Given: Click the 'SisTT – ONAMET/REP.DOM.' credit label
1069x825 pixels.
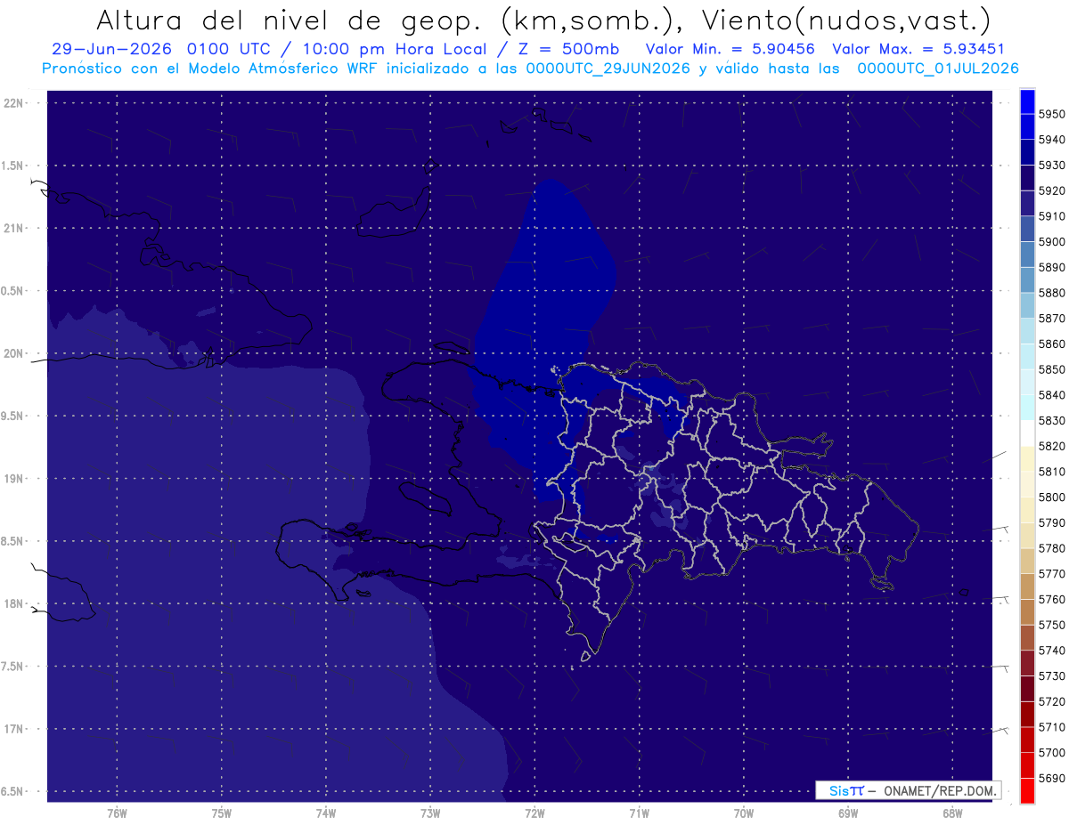Looking at the screenshot, I should point(908,790).
